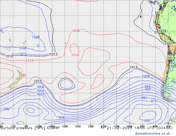Click the blue 1000 isobar label

[40, 94]
